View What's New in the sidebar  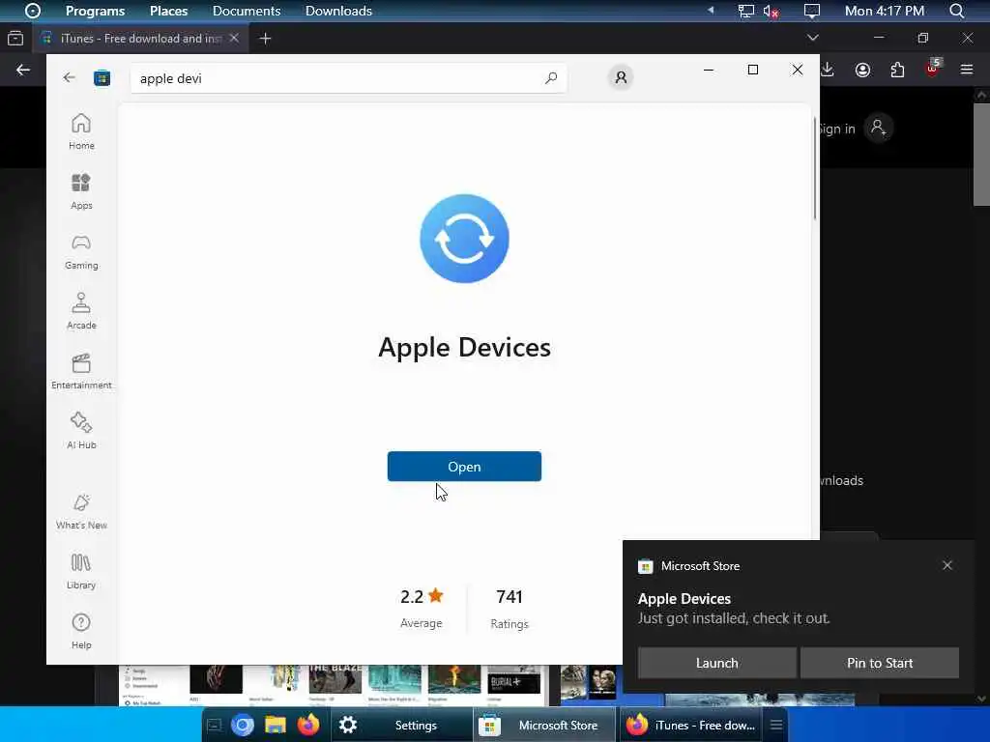(x=81, y=511)
